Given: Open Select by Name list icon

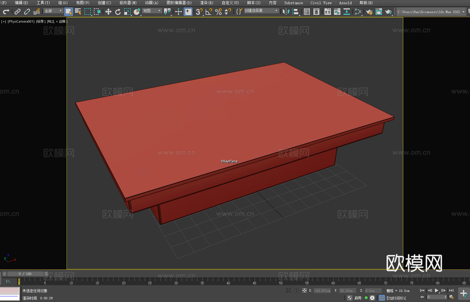Looking at the screenshot, I should [78, 12].
